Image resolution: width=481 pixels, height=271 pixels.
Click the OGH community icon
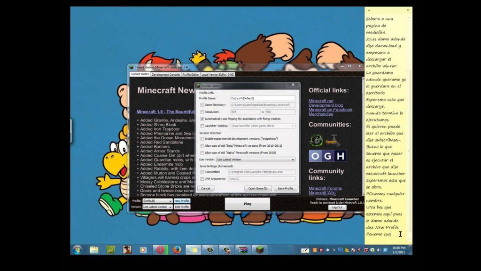point(327,155)
